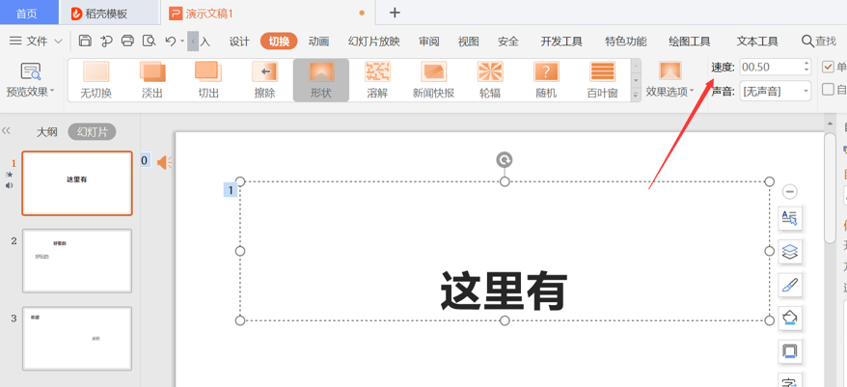Increase transition speed with up stepper
The height and width of the screenshot is (387, 847).
[806, 63]
